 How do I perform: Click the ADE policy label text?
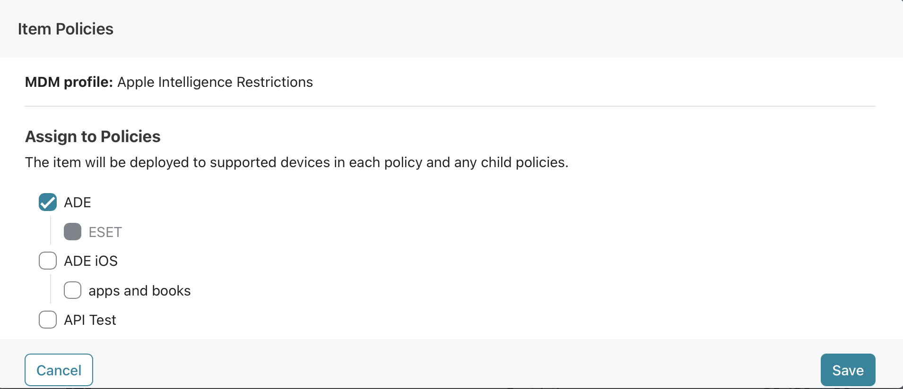78,203
